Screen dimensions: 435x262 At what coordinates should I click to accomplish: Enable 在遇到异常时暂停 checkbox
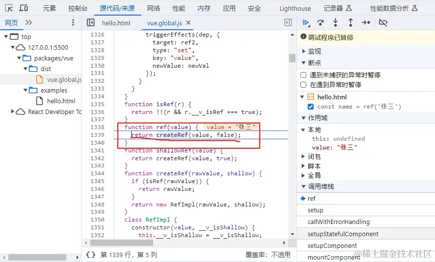(x=303, y=85)
